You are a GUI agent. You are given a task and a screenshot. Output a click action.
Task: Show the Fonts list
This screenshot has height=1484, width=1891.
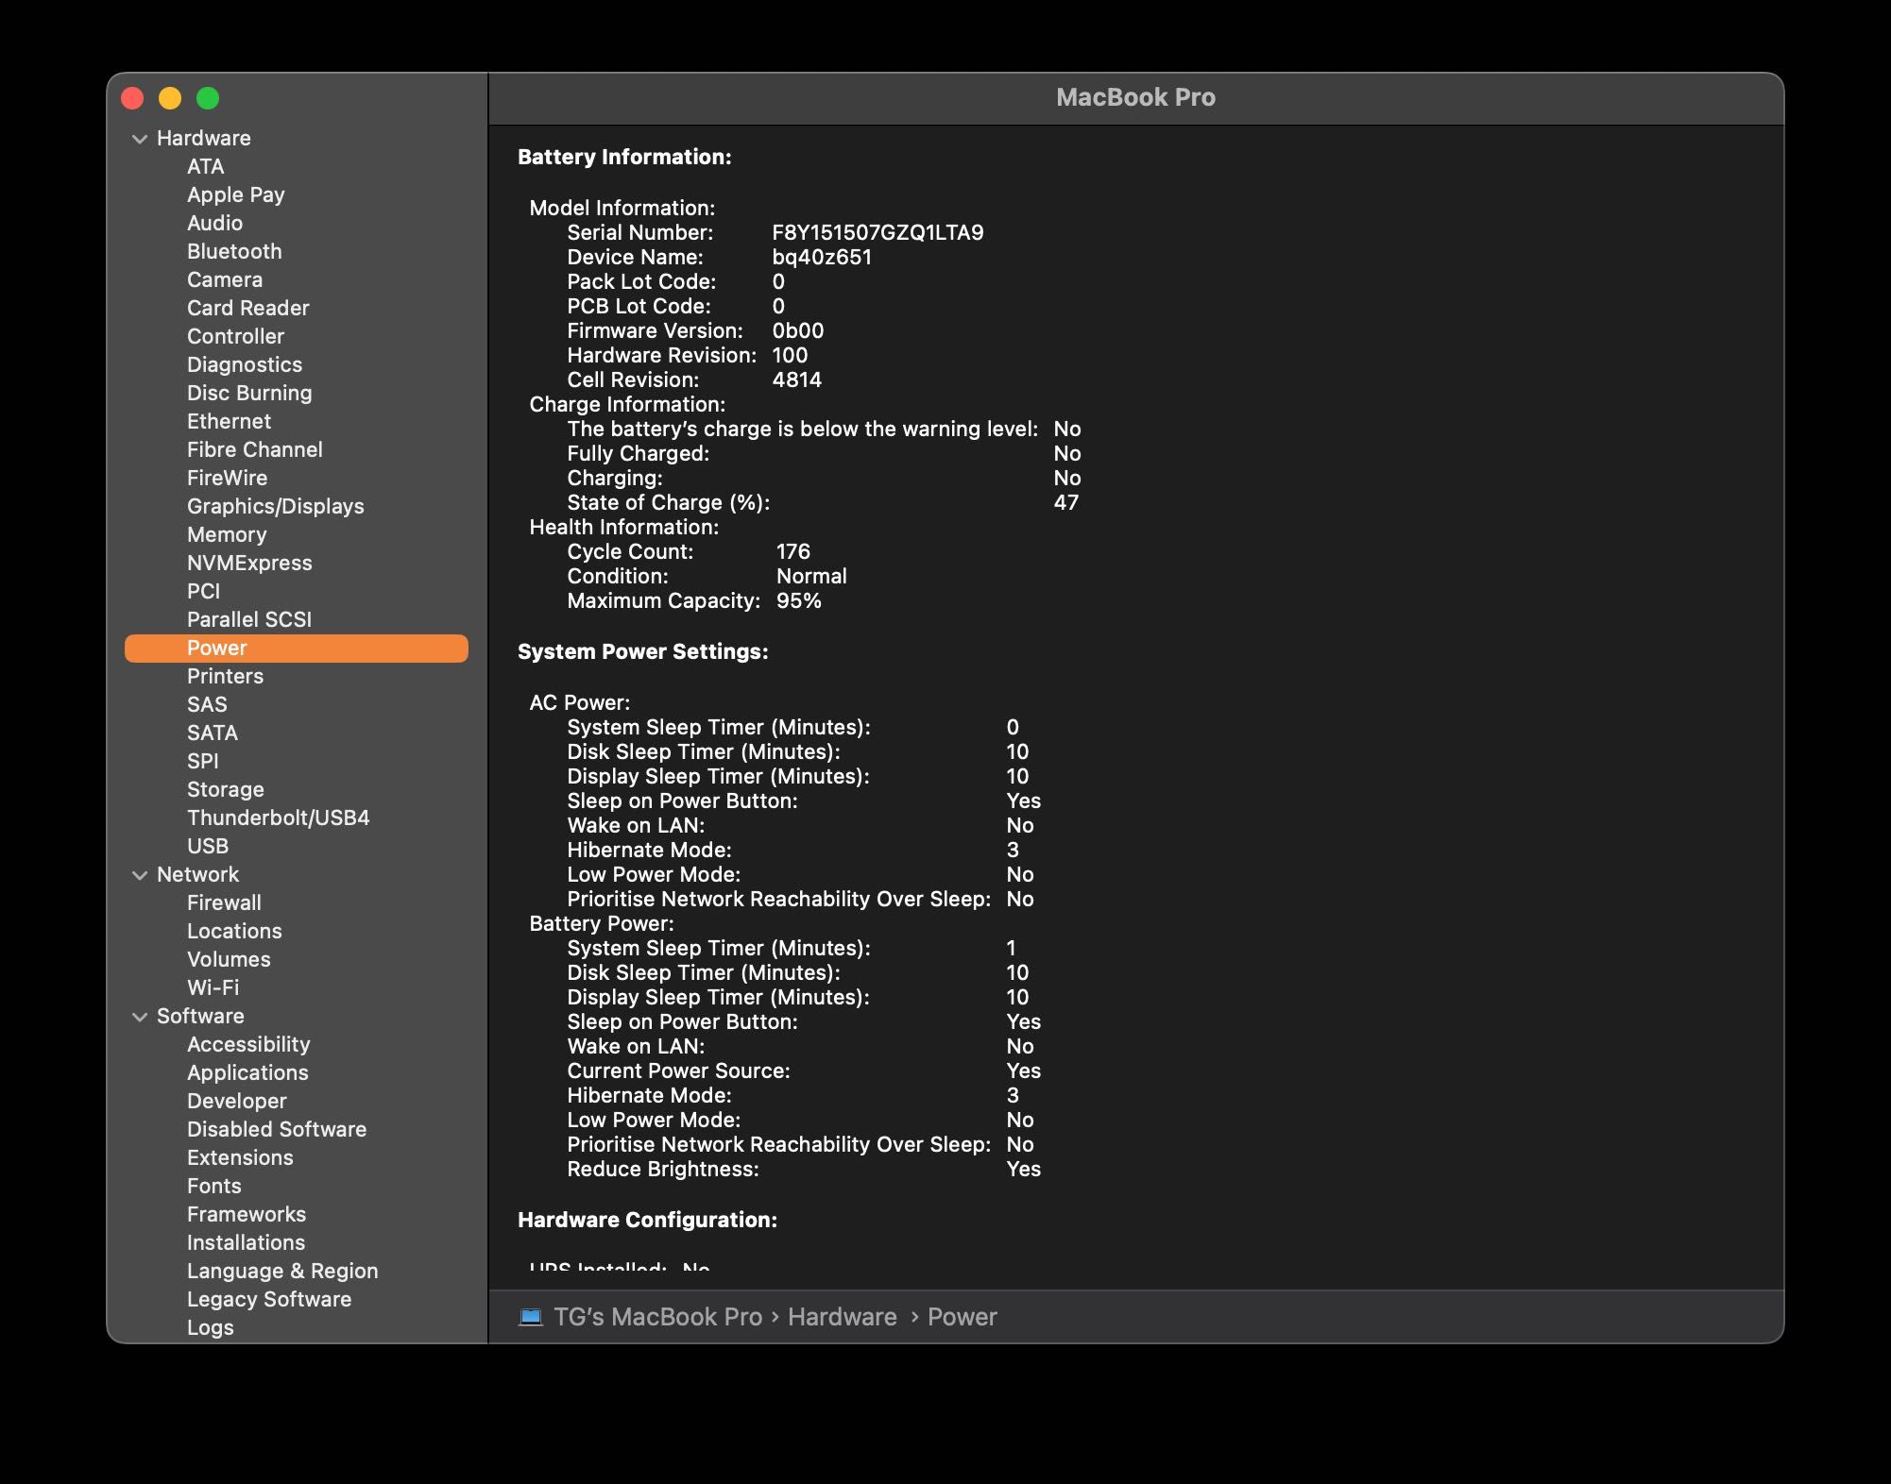(213, 1186)
